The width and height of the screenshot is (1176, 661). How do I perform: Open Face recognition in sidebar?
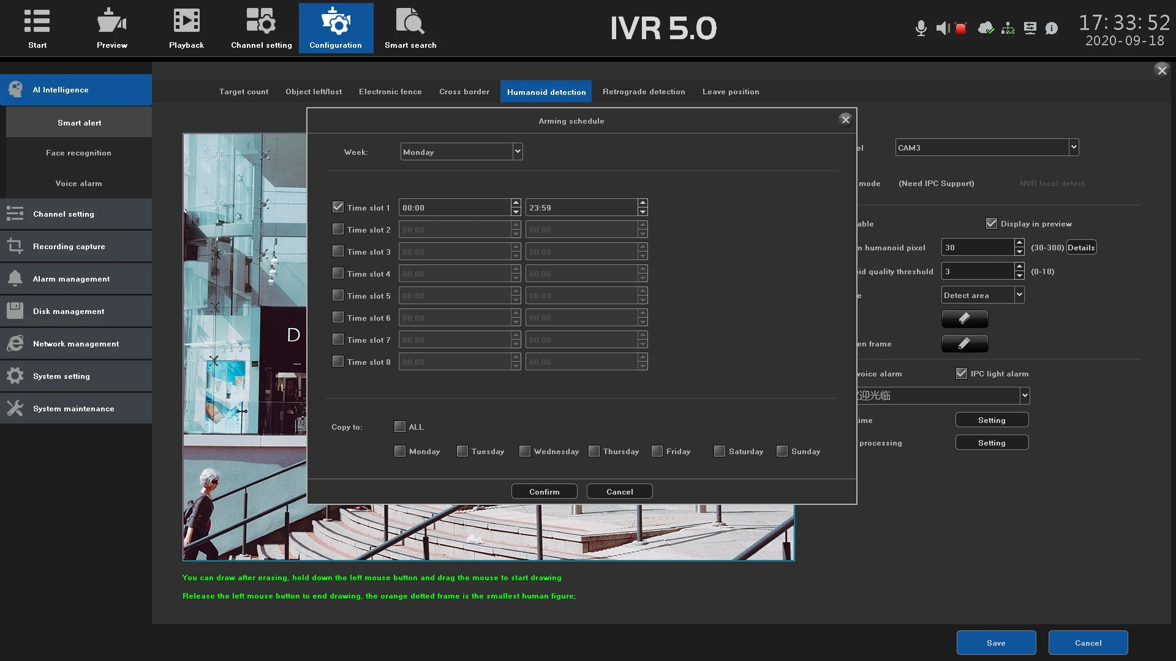(x=78, y=153)
